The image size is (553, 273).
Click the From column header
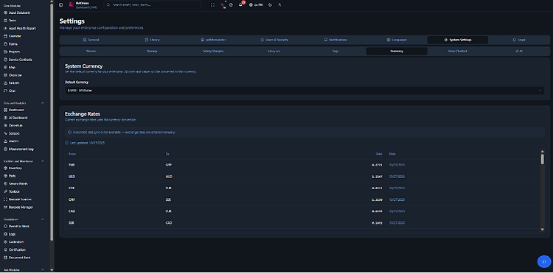72,154
